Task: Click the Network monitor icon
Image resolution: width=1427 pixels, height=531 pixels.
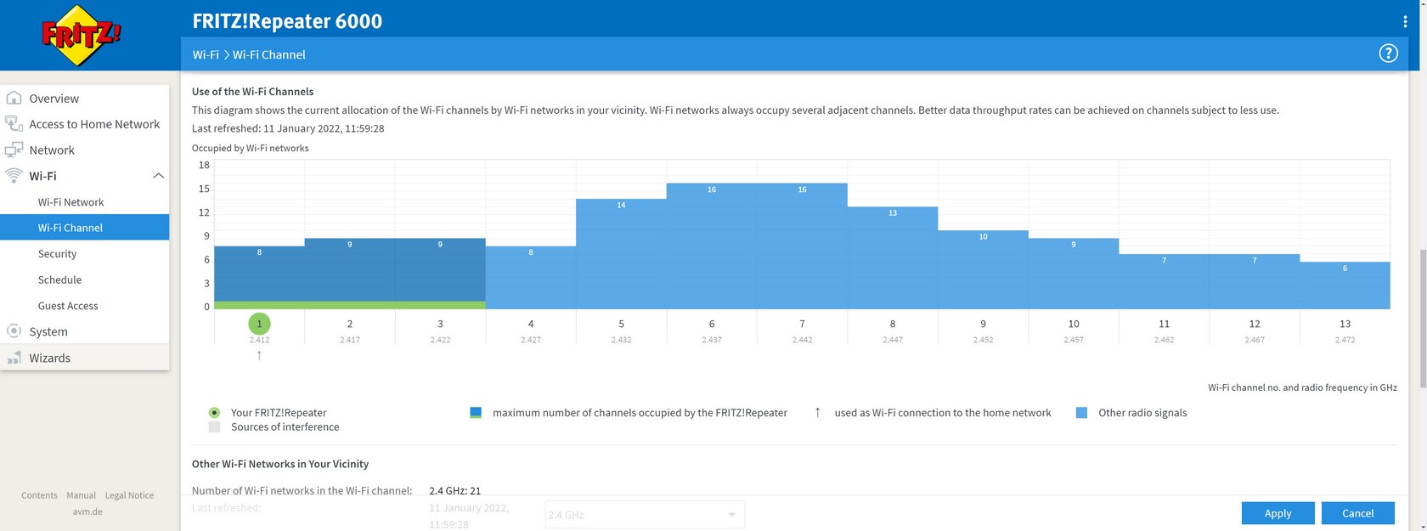Action: coord(14,150)
